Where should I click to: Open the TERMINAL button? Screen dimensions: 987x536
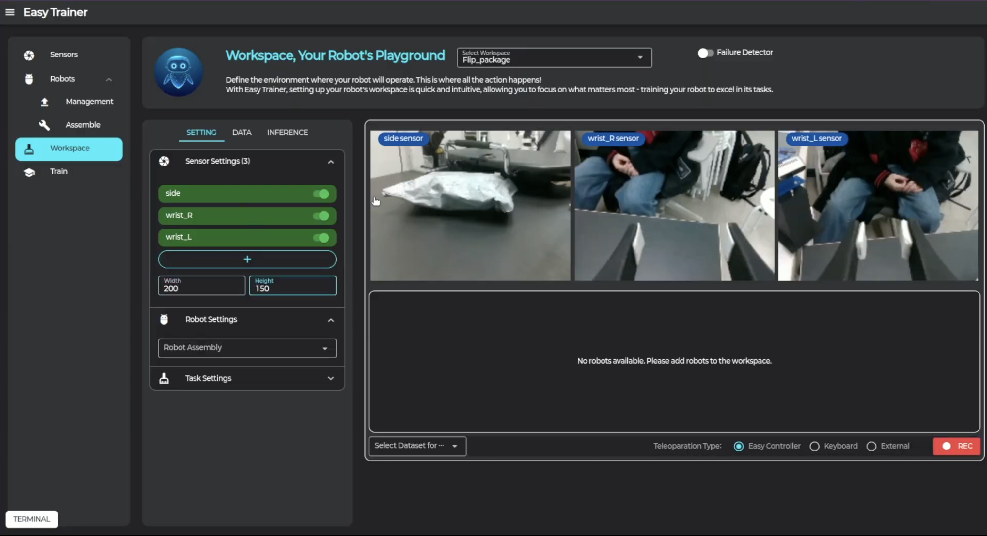(32, 519)
